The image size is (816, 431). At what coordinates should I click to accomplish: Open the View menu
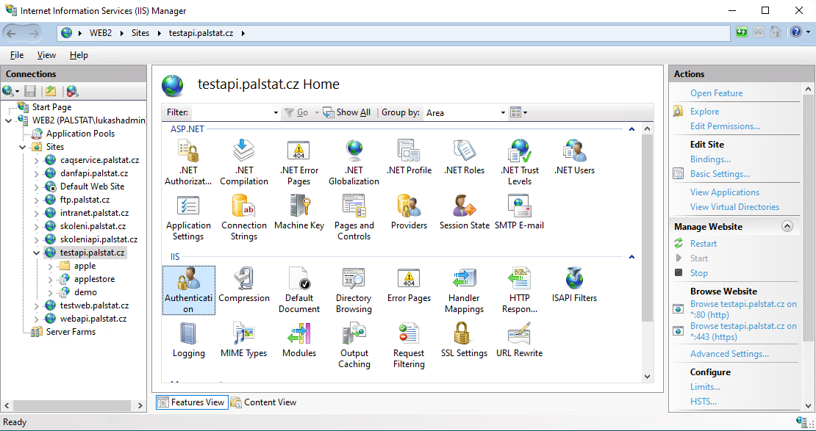pyautogui.click(x=46, y=54)
